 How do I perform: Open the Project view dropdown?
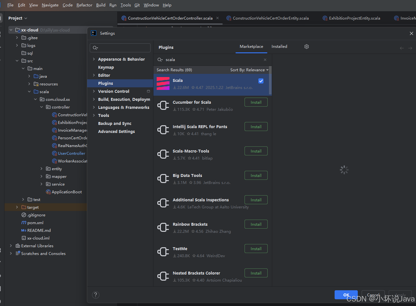(x=18, y=18)
